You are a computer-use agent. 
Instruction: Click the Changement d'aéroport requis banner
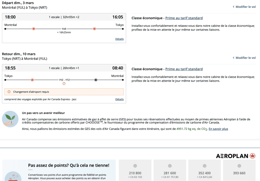(x=64, y=92)
